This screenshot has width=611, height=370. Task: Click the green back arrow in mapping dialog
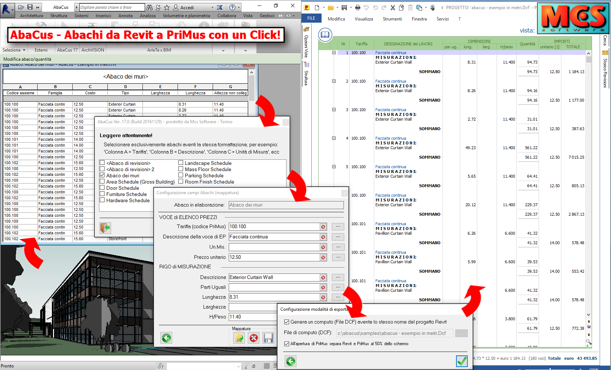coord(166,338)
